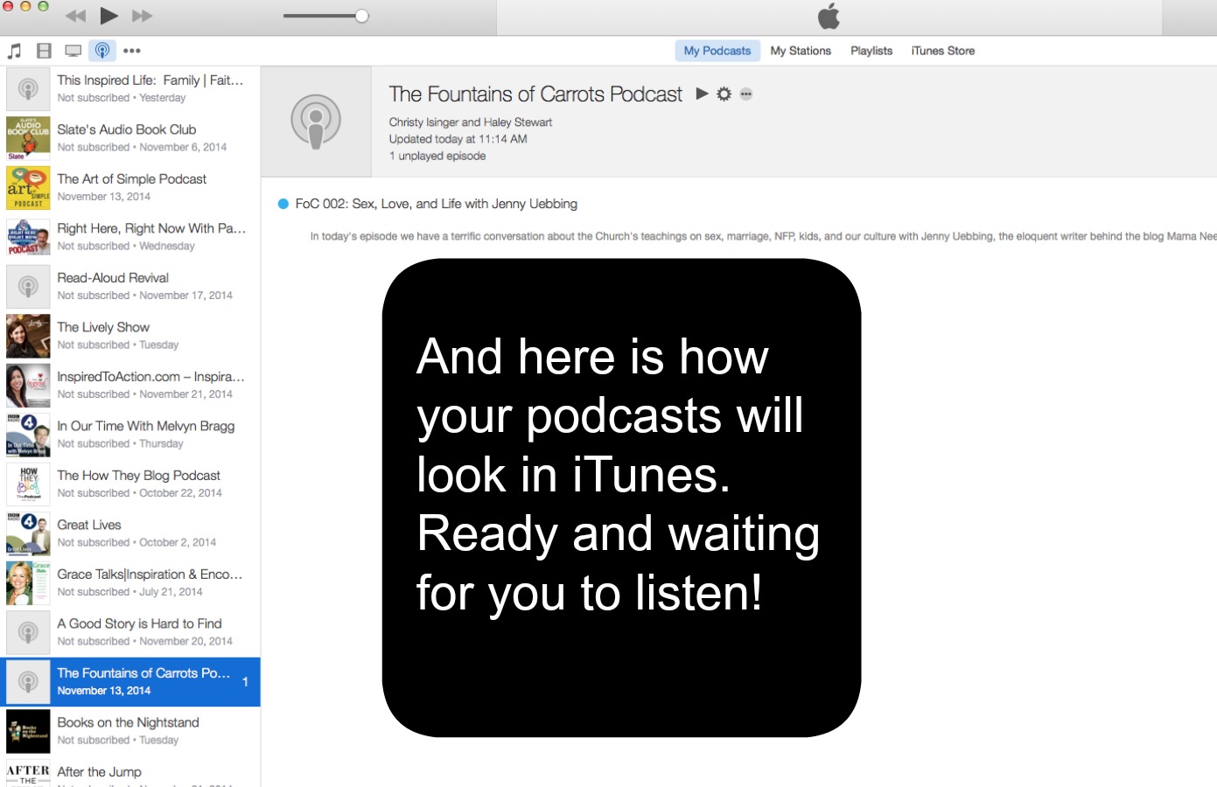Click the Apple logo in the display
1217x787 pixels.
[x=829, y=16]
